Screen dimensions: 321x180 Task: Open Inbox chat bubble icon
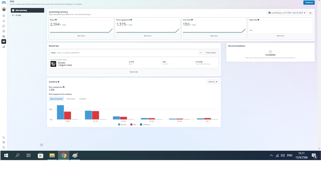[x=4, y=26]
